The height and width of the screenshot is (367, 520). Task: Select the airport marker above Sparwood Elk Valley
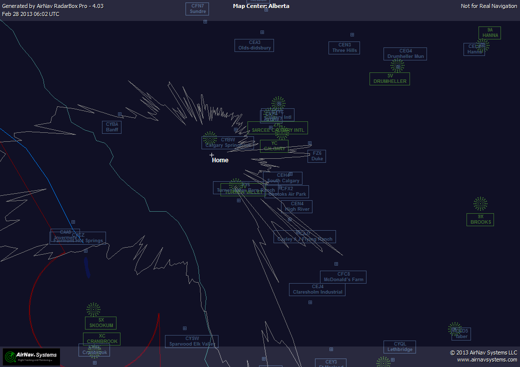pos(184,328)
